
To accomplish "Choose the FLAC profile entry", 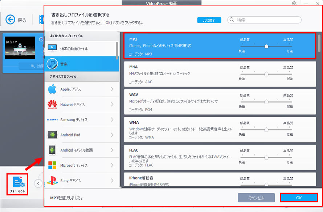I will pyautogui.click(x=220, y=157).
